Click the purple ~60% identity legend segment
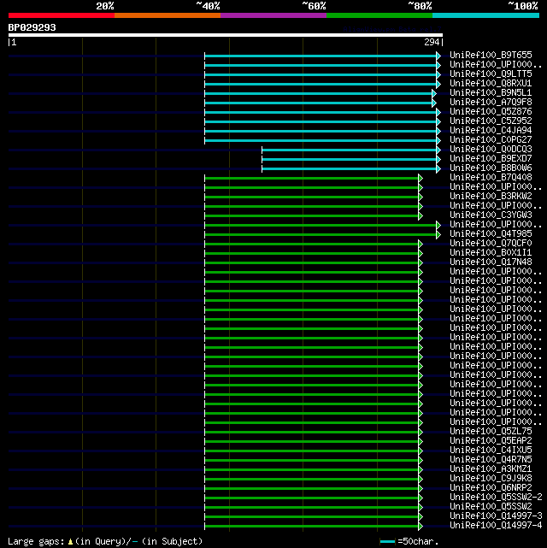 point(273,15)
